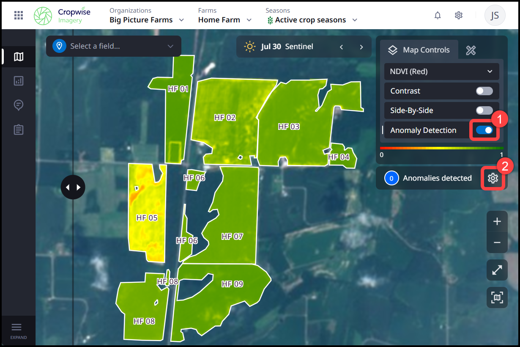Click the center map on fields icon
The image size is (520, 347).
click(497, 297)
